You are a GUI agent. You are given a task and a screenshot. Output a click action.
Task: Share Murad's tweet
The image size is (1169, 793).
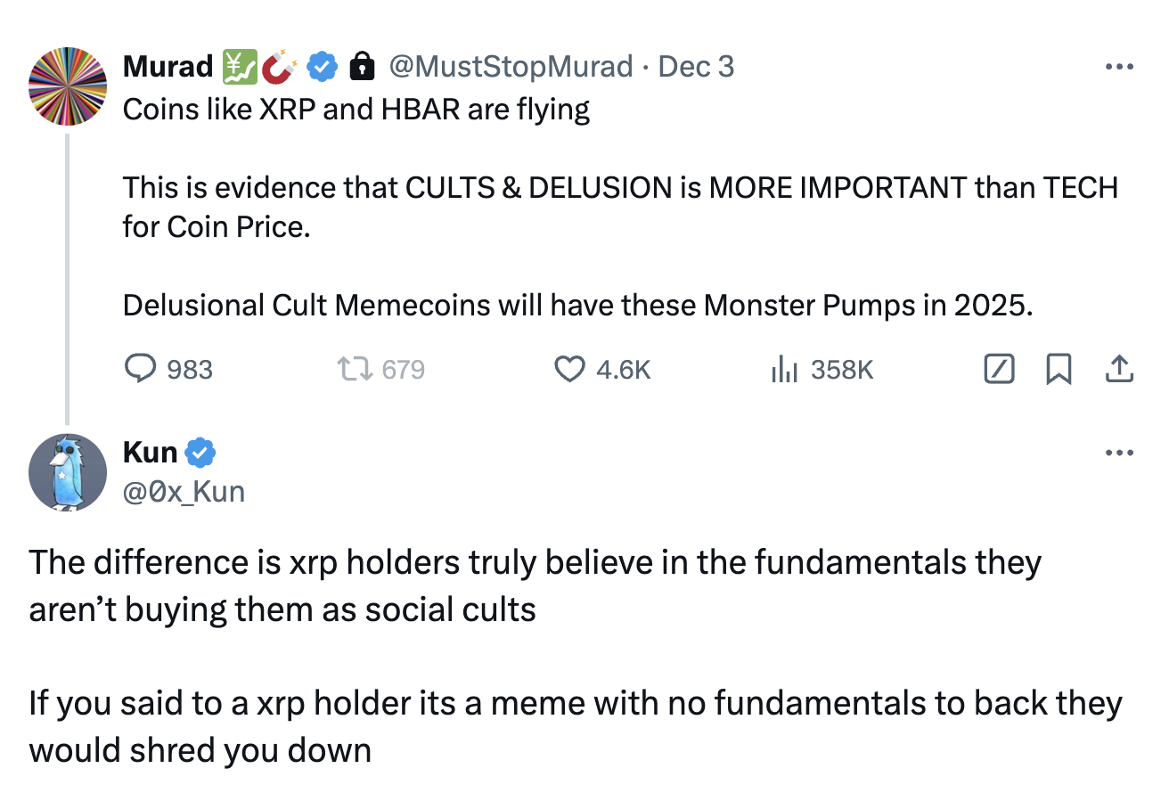(x=1121, y=369)
